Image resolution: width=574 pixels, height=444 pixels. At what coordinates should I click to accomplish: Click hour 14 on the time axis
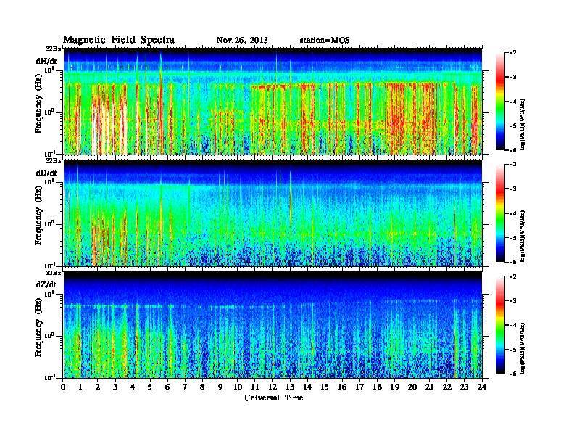[307, 387]
